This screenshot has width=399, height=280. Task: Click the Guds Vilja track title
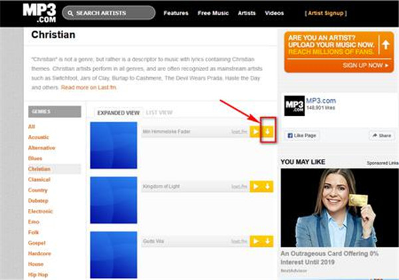click(153, 241)
